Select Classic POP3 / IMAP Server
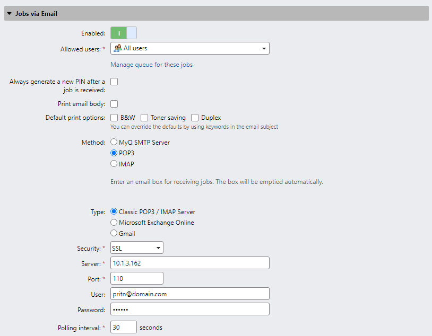 [114, 211]
